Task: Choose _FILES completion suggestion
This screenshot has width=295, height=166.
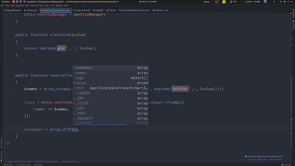Action: (111, 103)
